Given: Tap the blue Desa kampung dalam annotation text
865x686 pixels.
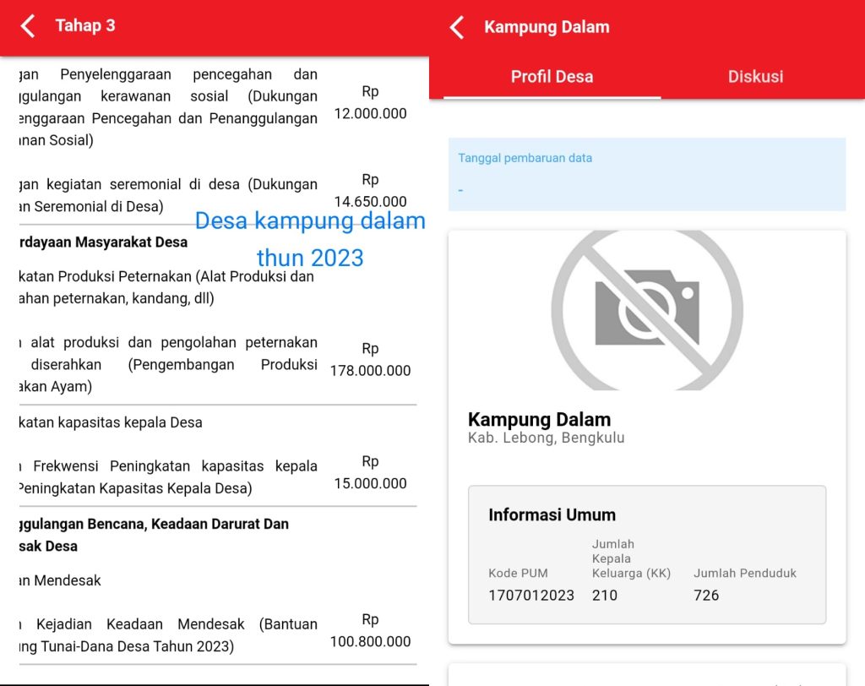Looking at the screenshot, I should point(310,222).
